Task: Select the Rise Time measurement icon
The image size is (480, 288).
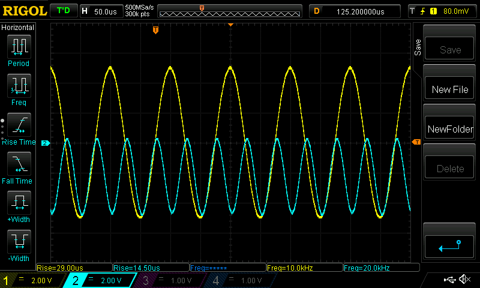Action: (19, 125)
